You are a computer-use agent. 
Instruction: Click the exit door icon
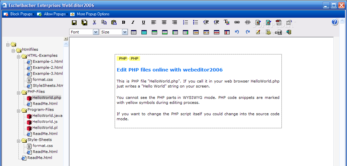tap(288, 32)
